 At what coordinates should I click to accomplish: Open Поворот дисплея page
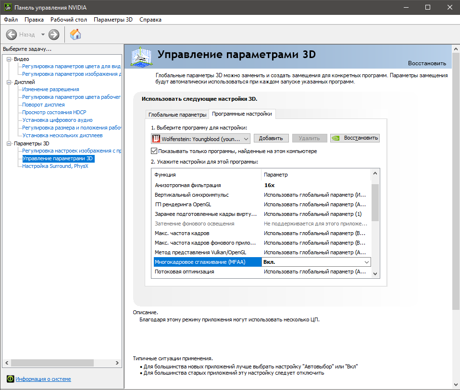[43, 105]
